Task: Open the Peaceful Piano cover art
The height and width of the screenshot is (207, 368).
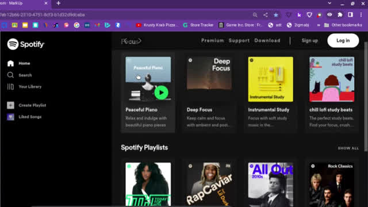Action: pyautogui.click(x=148, y=79)
